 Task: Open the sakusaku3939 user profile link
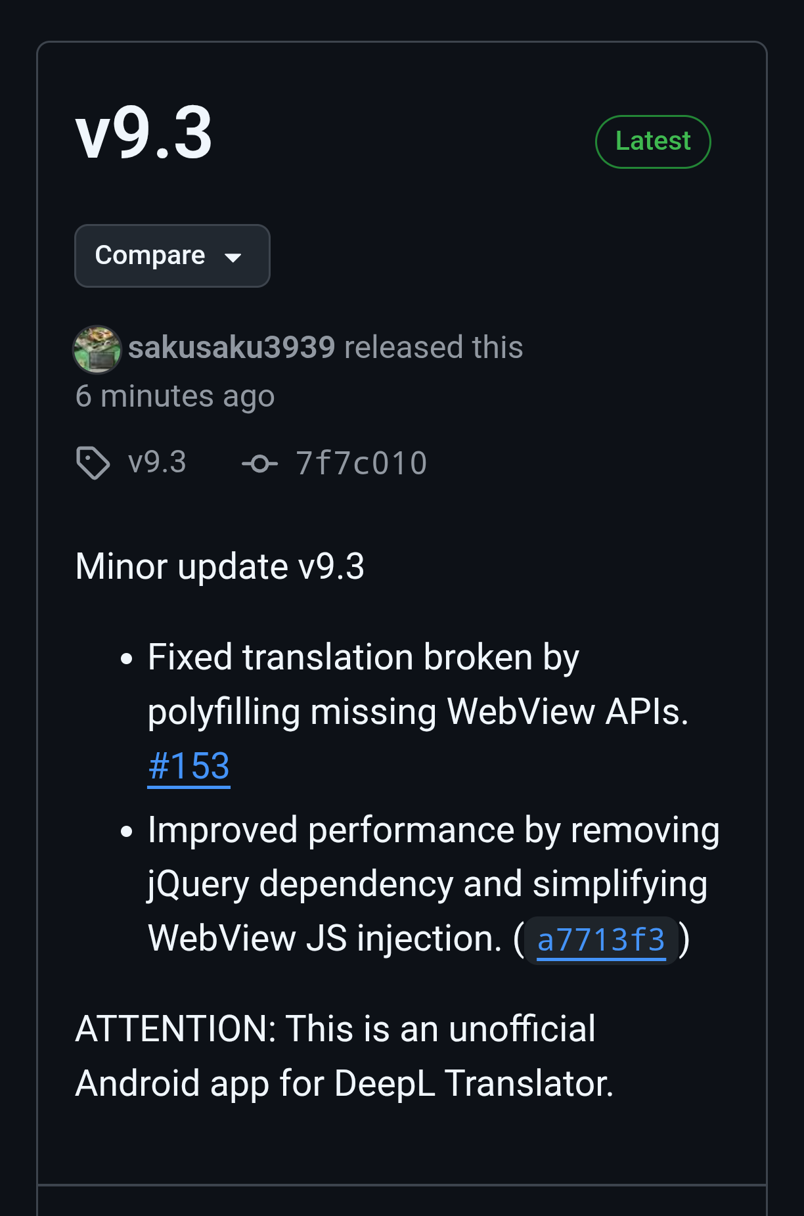[x=231, y=348]
